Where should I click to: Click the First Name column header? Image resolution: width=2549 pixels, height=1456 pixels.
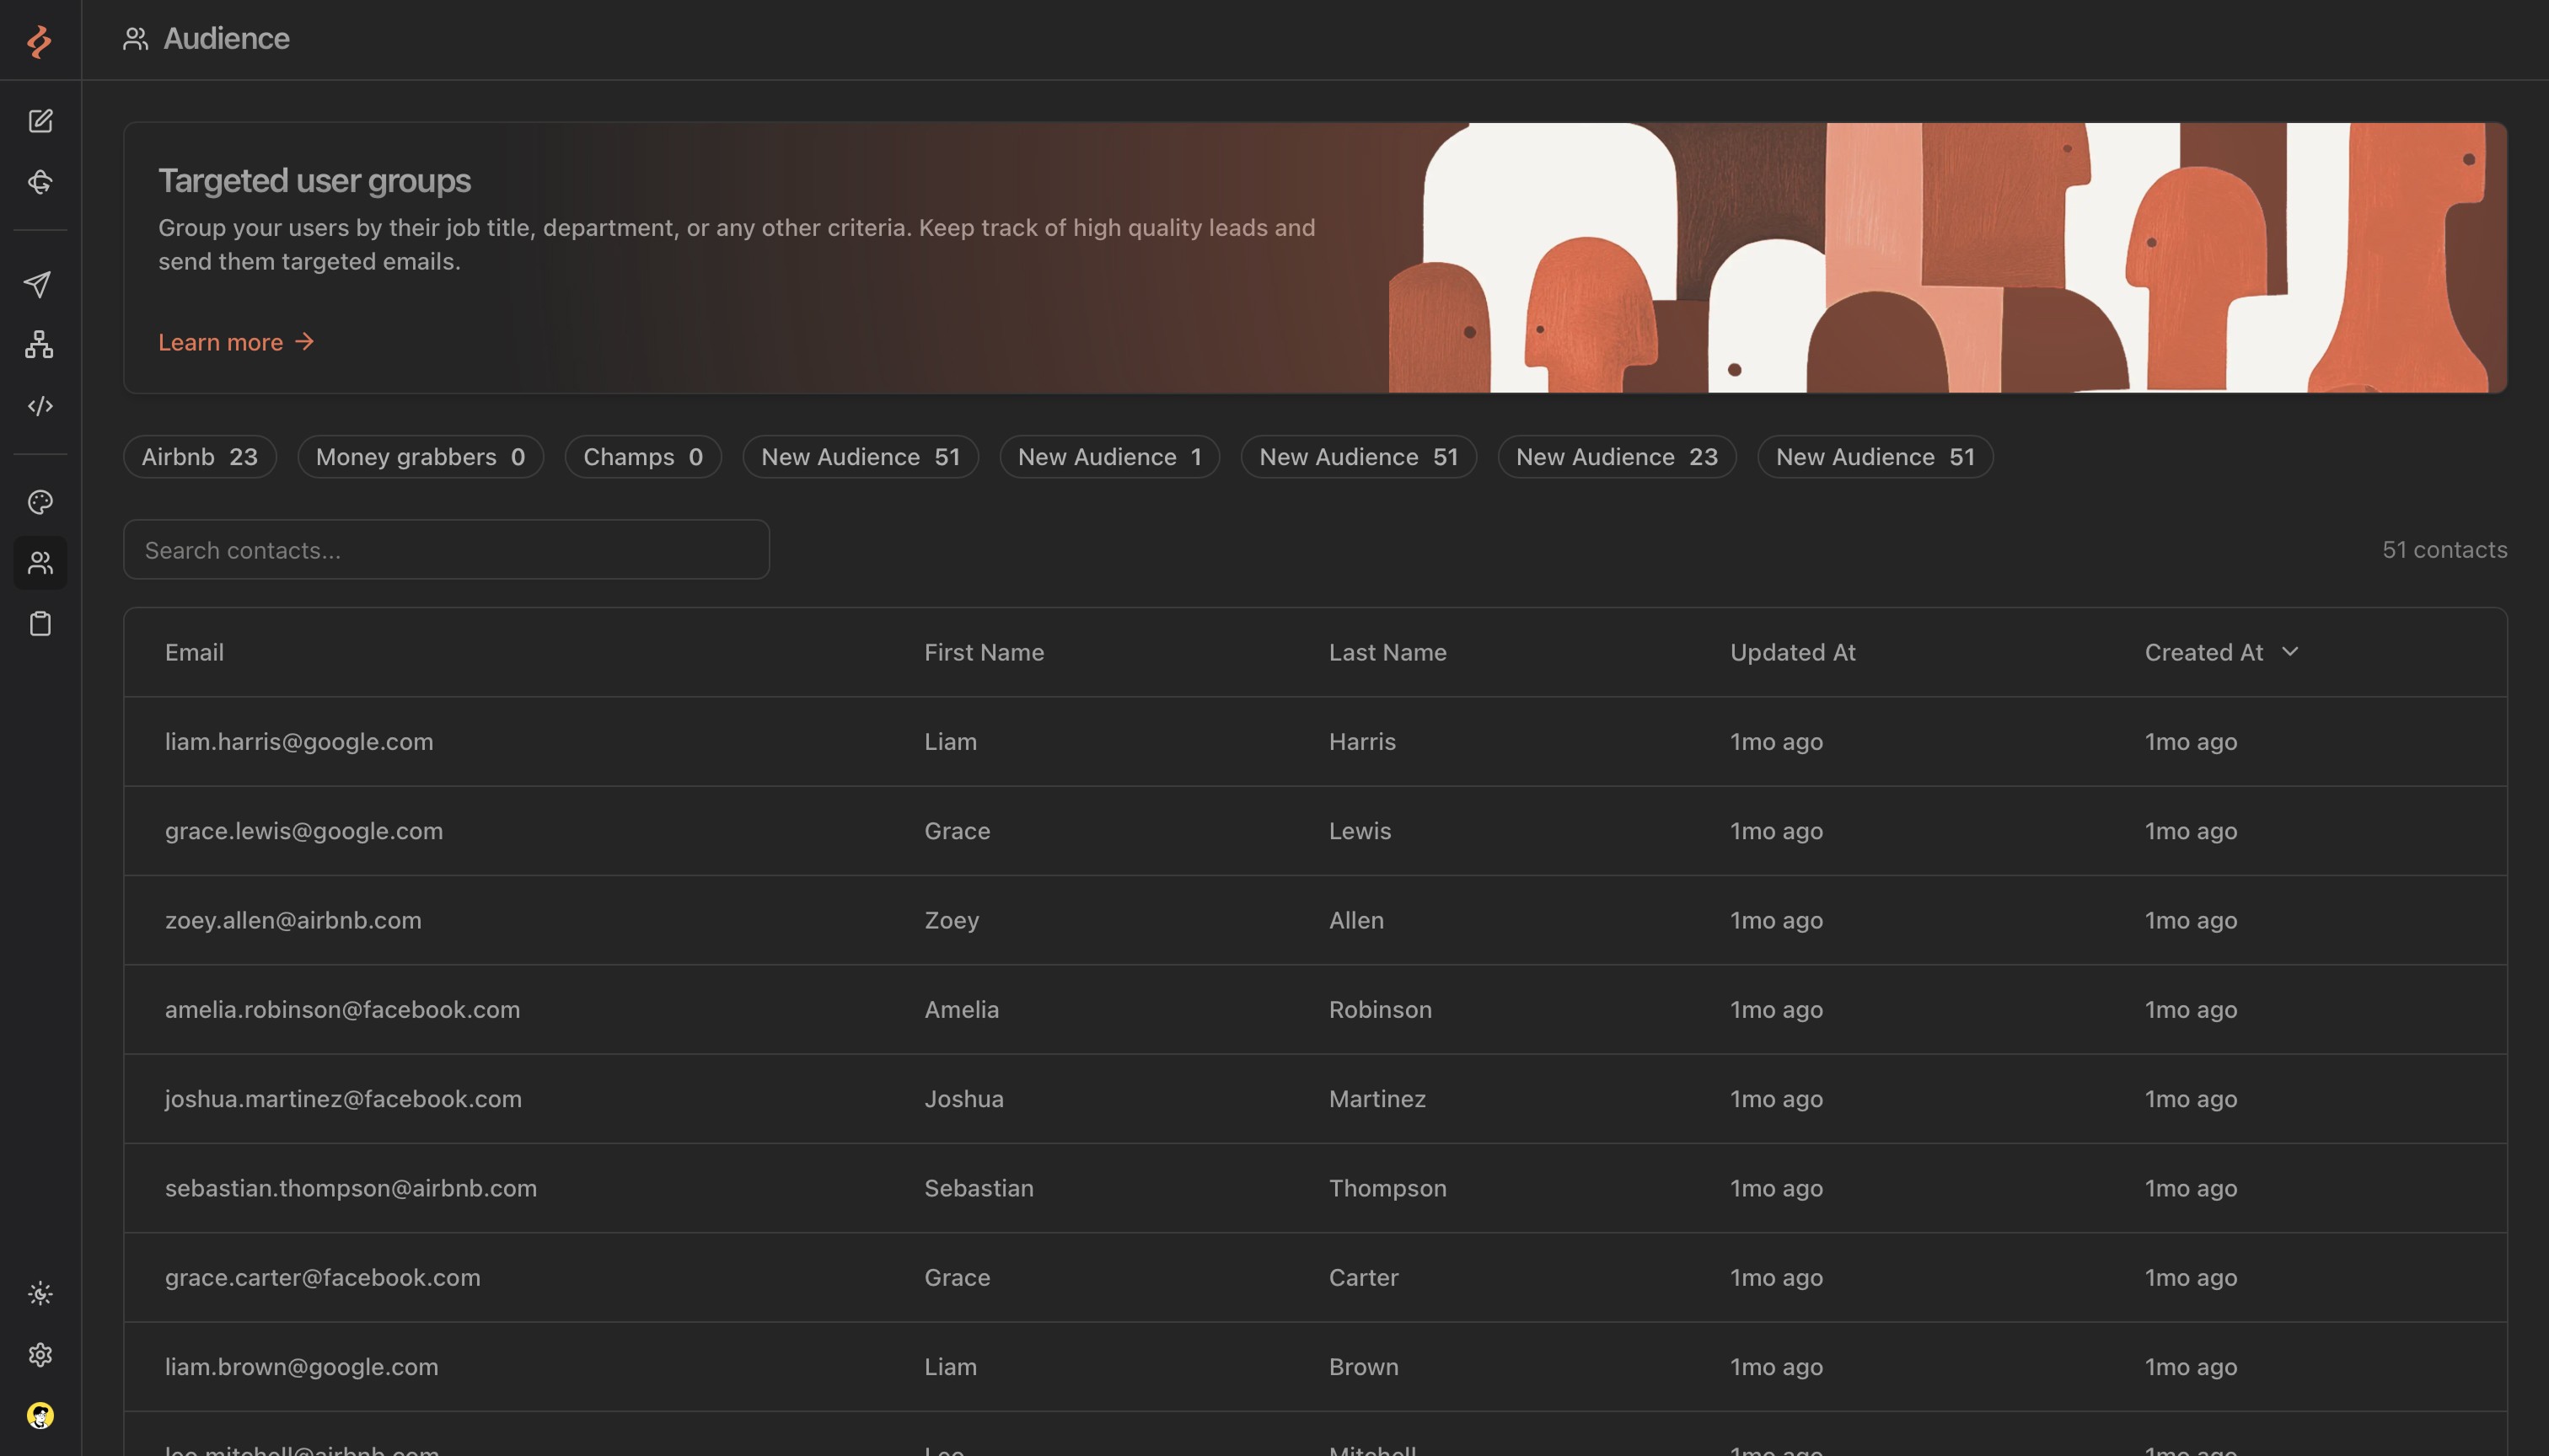[x=985, y=652]
